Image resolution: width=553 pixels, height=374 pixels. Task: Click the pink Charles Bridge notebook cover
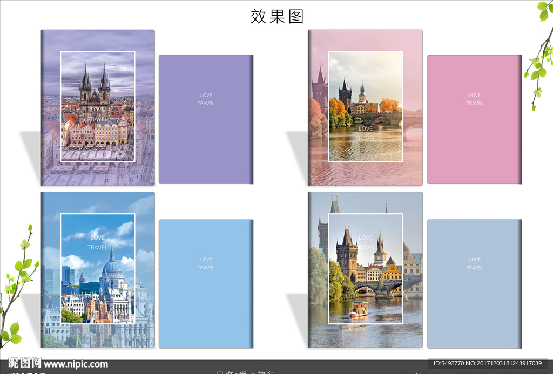366,107
